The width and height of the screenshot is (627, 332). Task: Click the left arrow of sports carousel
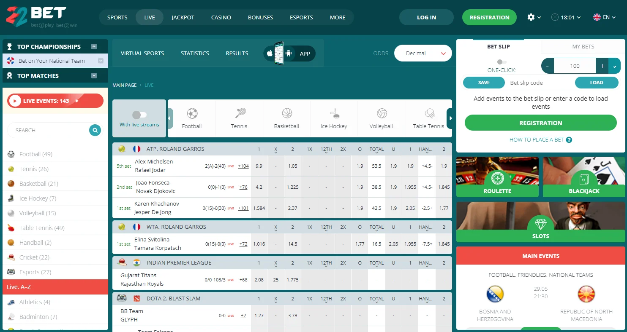170,118
